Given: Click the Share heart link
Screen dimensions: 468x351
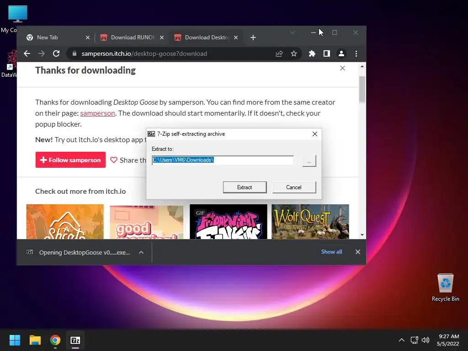Looking at the screenshot, I should [128, 160].
